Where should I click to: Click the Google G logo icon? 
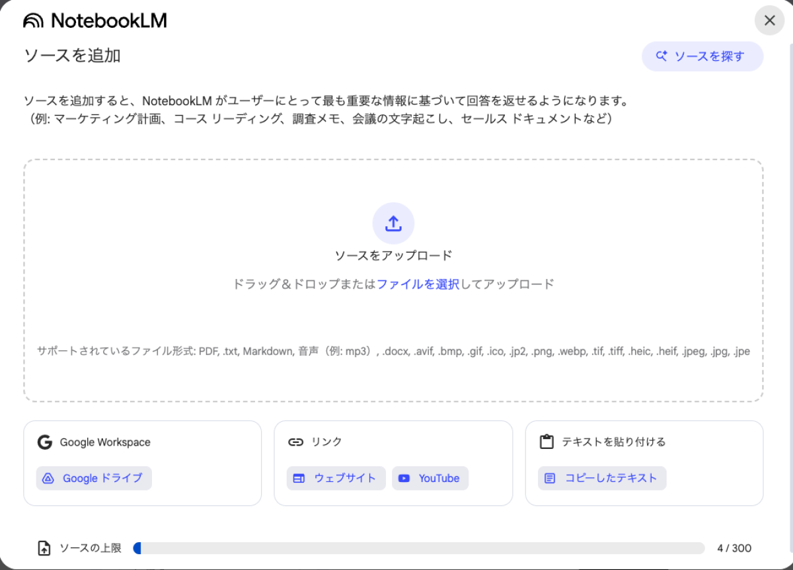coord(44,442)
